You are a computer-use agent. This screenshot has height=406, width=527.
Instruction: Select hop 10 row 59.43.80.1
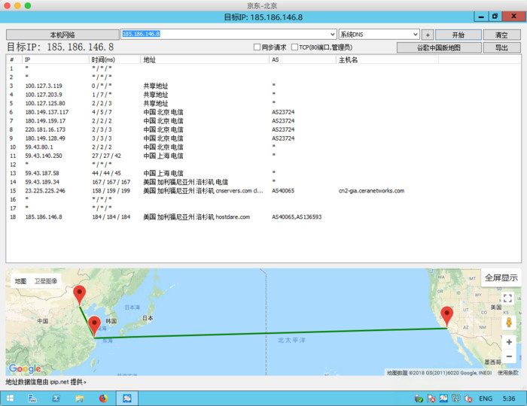(263, 147)
